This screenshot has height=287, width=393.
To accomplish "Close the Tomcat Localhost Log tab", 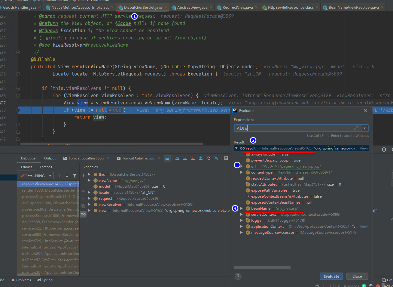I will (x=108, y=158).
